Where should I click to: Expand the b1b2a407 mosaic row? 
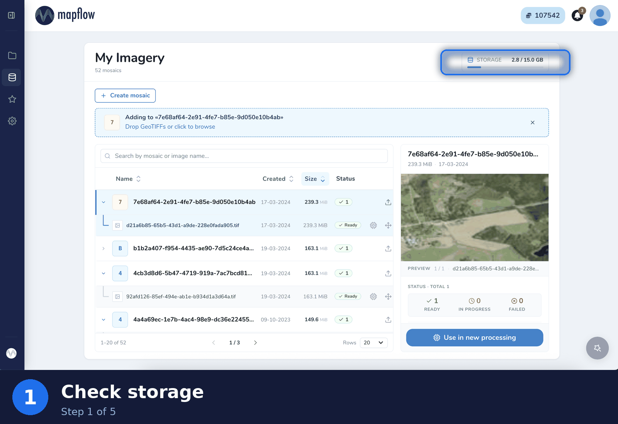(104, 249)
